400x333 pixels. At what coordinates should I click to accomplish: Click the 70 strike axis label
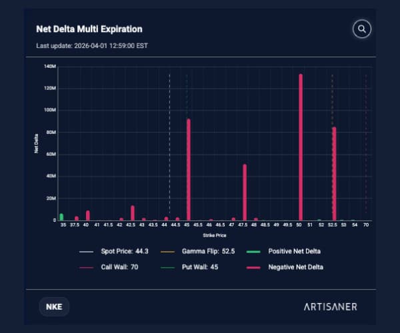tap(366, 224)
